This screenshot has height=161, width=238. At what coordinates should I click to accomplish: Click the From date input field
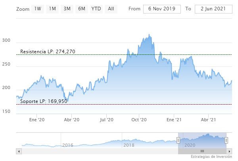coord(161,9)
